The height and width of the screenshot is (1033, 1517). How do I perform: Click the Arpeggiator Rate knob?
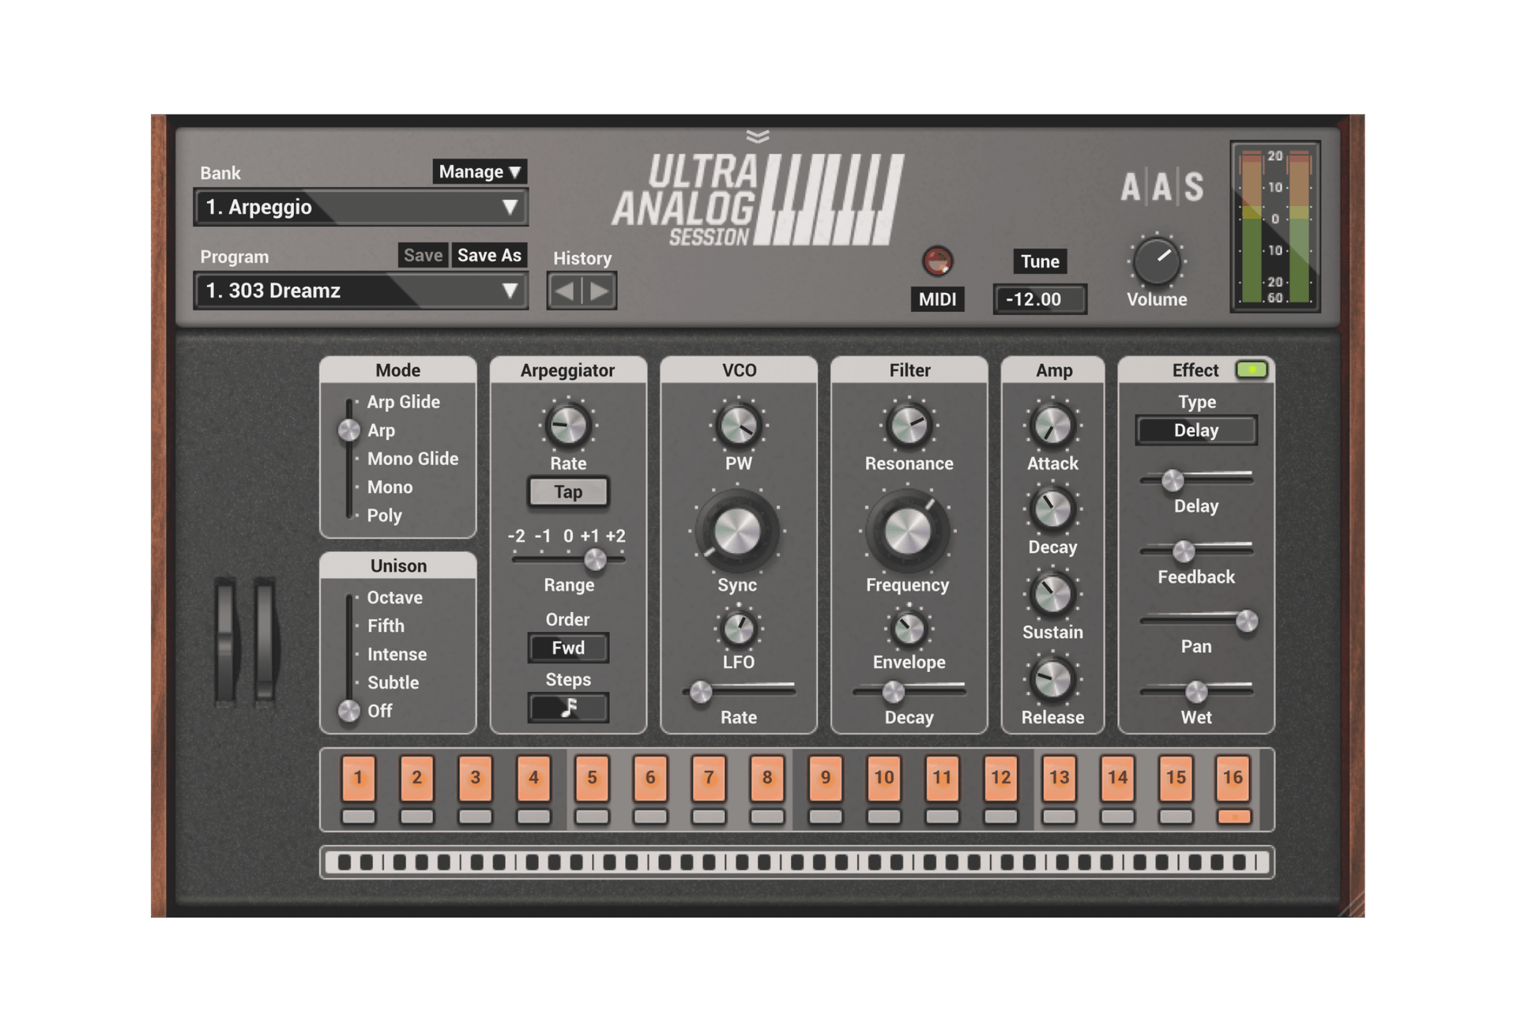click(x=567, y=426)
